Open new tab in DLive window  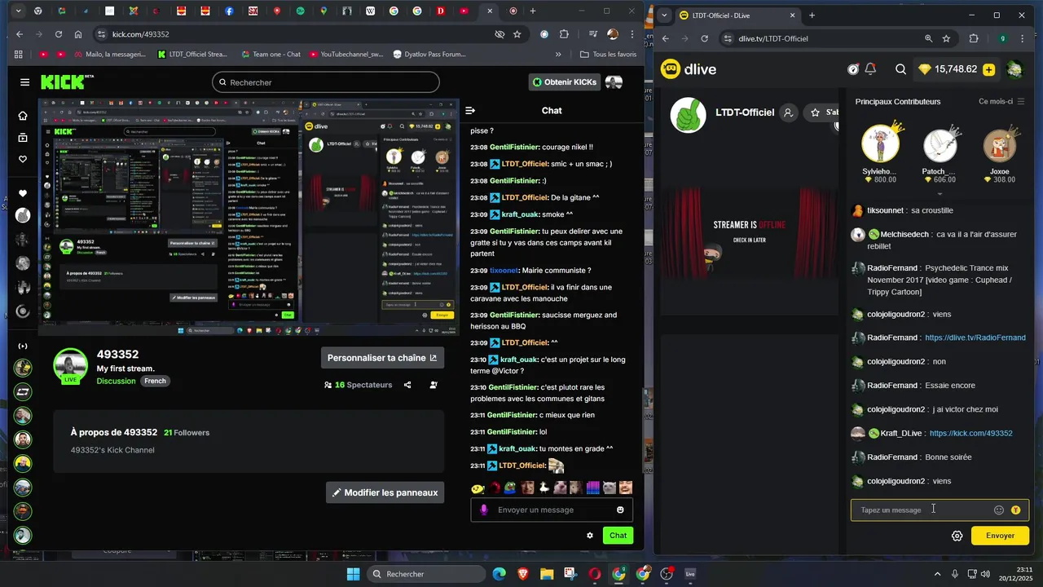click(812, 15)
